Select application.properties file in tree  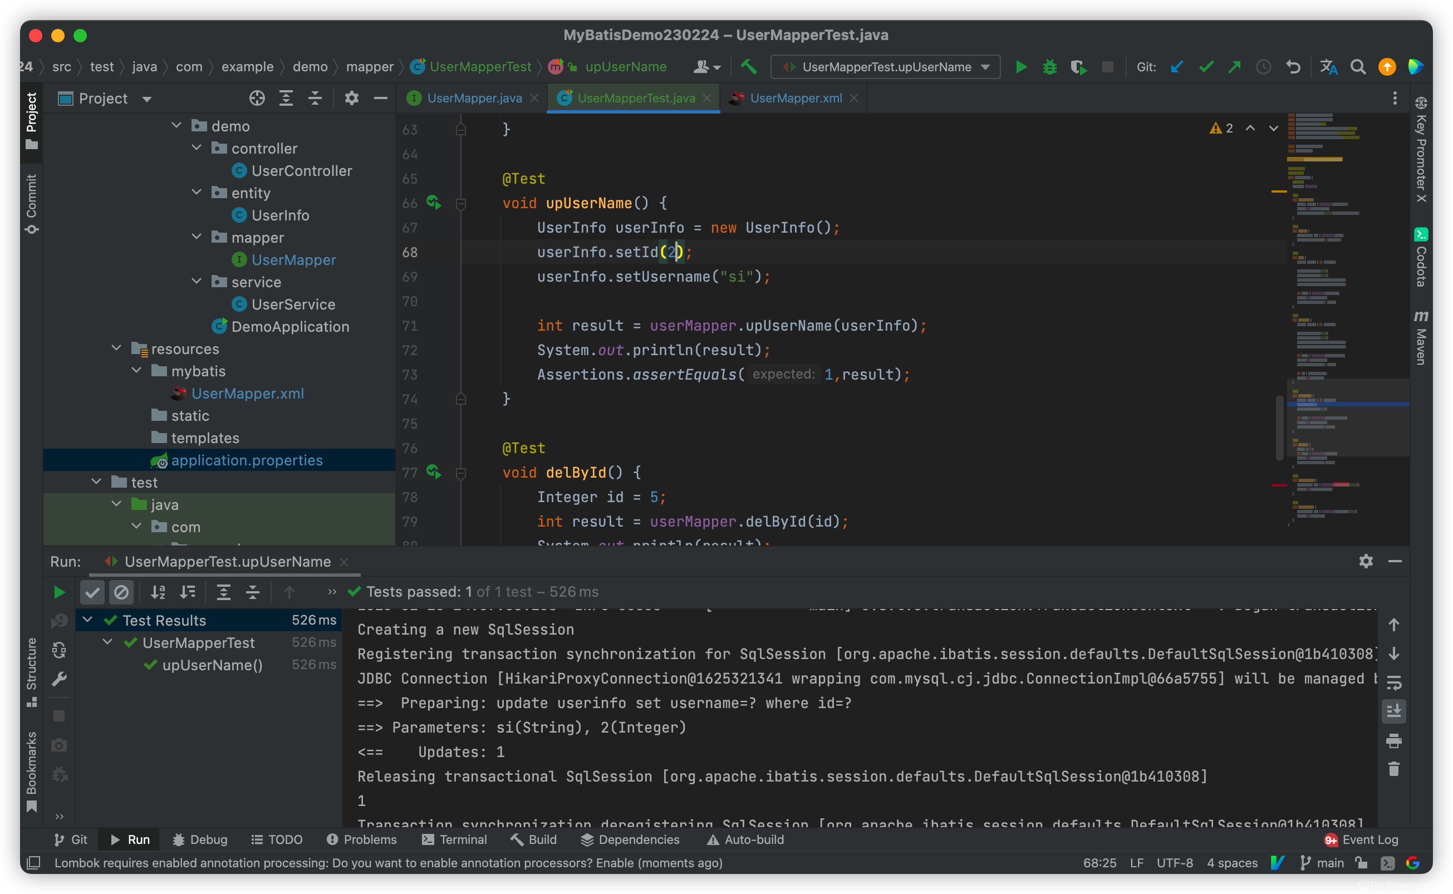219,460
